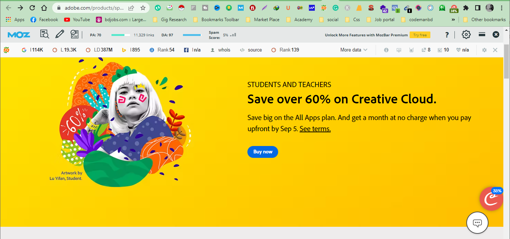The image size is (510, 239).
Task: Open MozBar settings gear
Action: (466, 34)
